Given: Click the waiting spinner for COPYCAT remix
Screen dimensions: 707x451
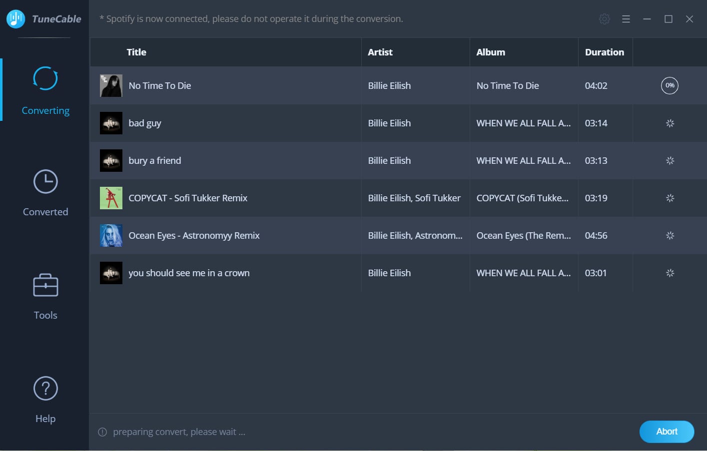Looking at the screenshot, I should tap(670, 198).
